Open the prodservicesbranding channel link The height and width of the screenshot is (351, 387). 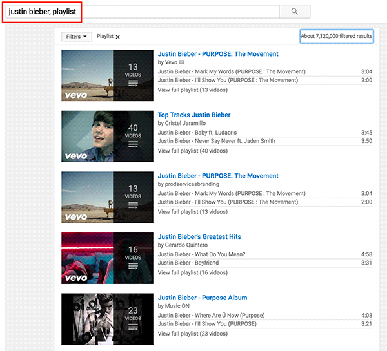[x=192, y=184]
